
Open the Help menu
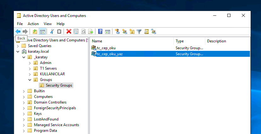tap(60, 24)
